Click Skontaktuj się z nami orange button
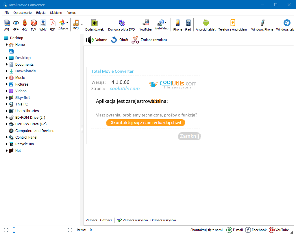This screenshot has height=236, width=296. pos(146,123)
